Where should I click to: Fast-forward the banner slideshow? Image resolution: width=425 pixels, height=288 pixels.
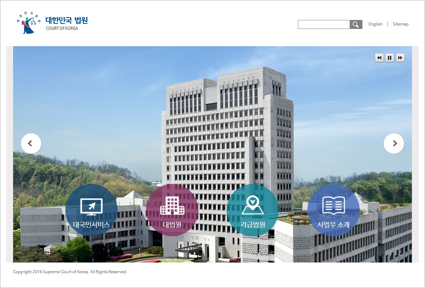click(x=400, y=58)
